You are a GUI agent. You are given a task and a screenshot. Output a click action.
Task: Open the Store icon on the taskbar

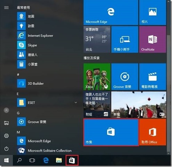click(x=72, y=160)
